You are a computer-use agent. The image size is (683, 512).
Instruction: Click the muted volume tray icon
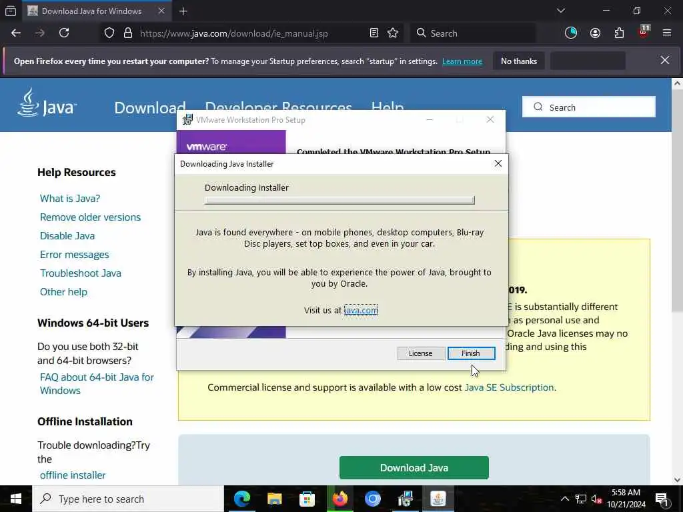coord(596,499)
